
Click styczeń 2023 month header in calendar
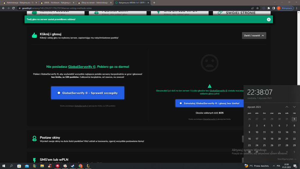(254, 107)
